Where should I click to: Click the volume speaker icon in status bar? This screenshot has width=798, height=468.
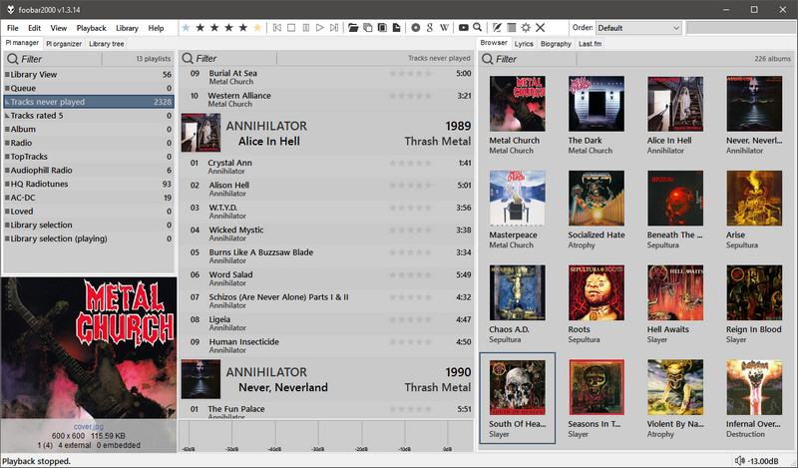[x=740, y=461]
